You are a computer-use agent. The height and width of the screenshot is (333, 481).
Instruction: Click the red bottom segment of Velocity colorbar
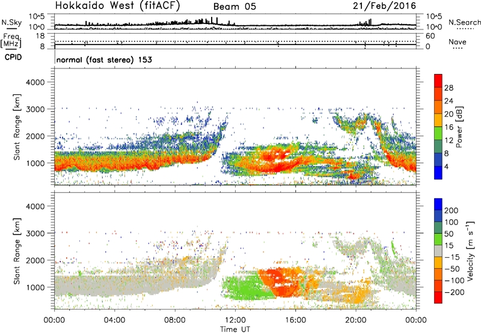[x=438, y=298]
